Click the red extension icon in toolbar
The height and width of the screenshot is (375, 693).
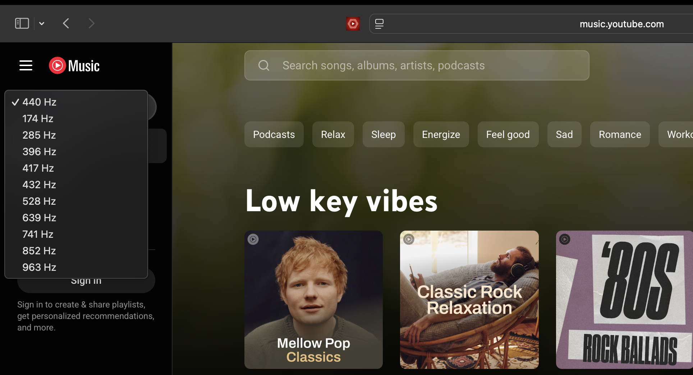click(x=353, y=24)
